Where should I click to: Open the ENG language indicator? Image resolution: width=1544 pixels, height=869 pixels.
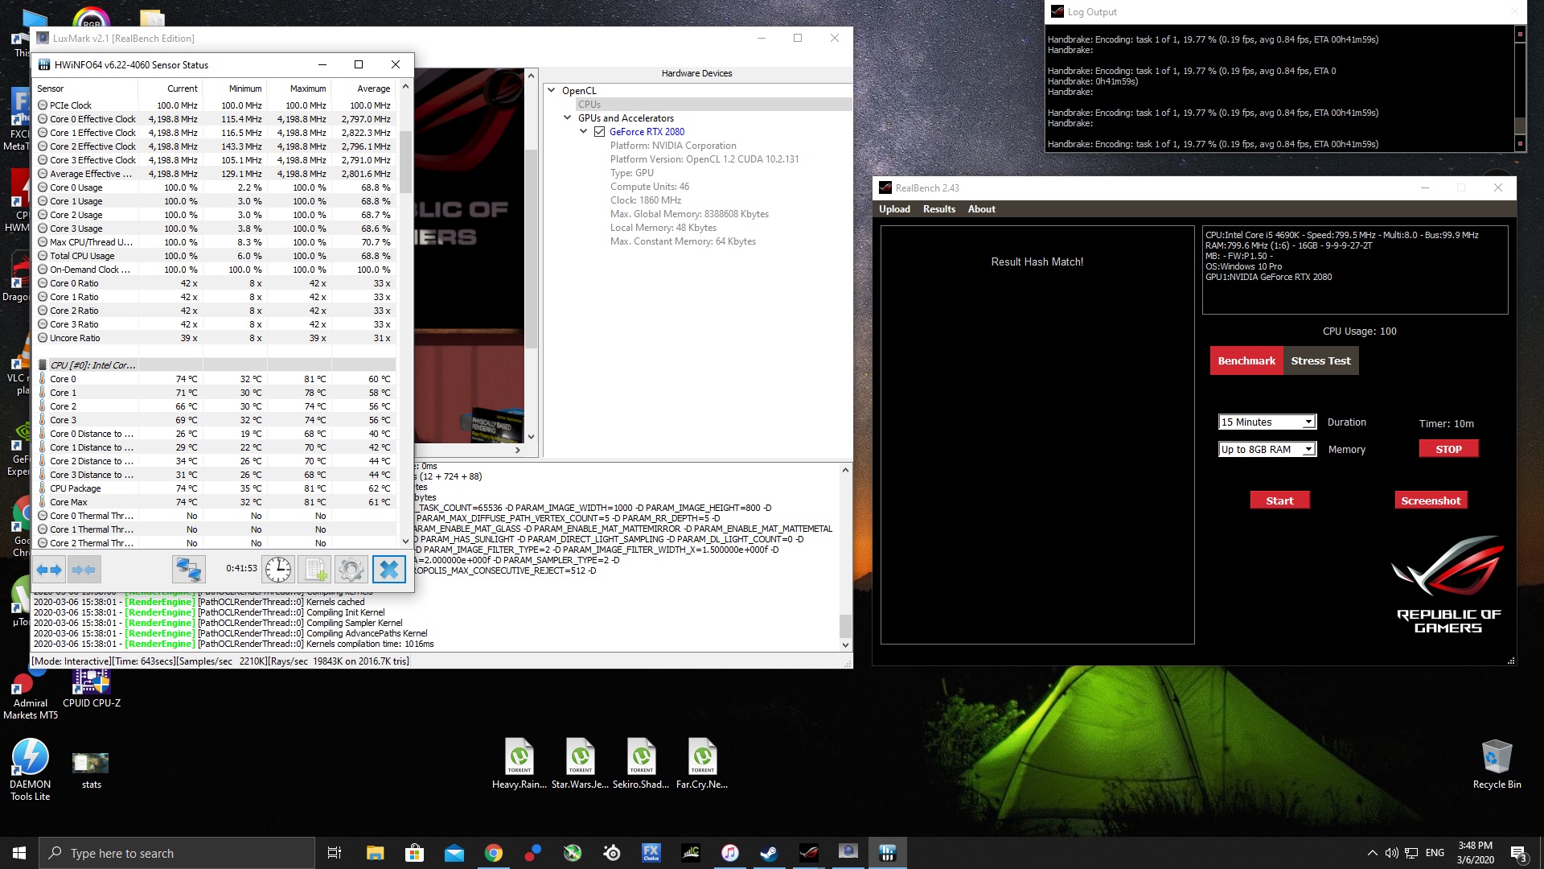(1435, 853)
